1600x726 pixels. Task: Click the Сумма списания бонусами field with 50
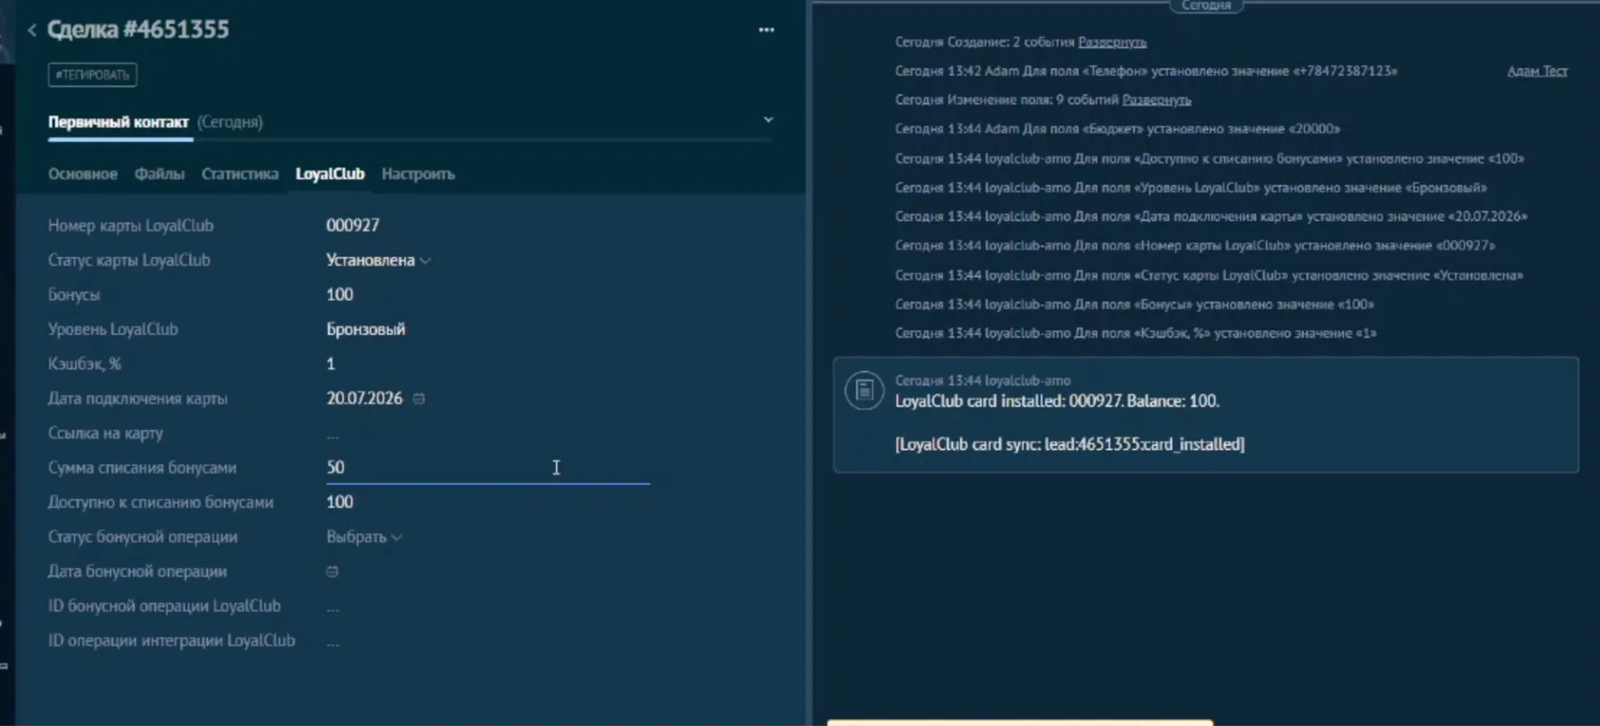click(x=488, y=467)
